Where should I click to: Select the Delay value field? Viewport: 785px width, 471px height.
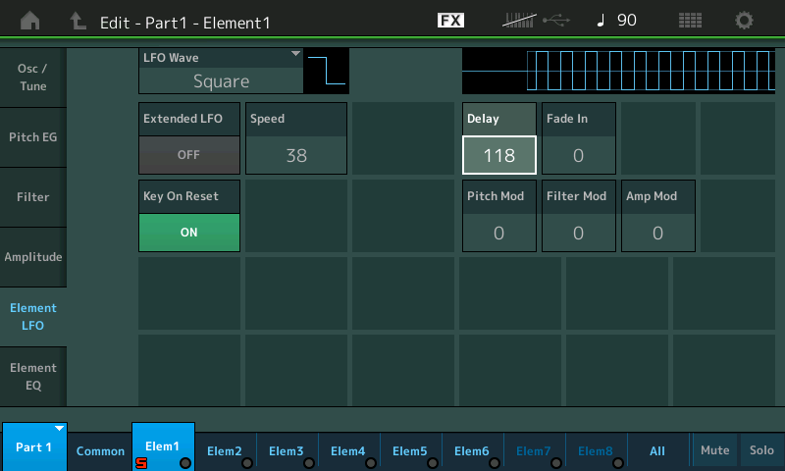498,155
